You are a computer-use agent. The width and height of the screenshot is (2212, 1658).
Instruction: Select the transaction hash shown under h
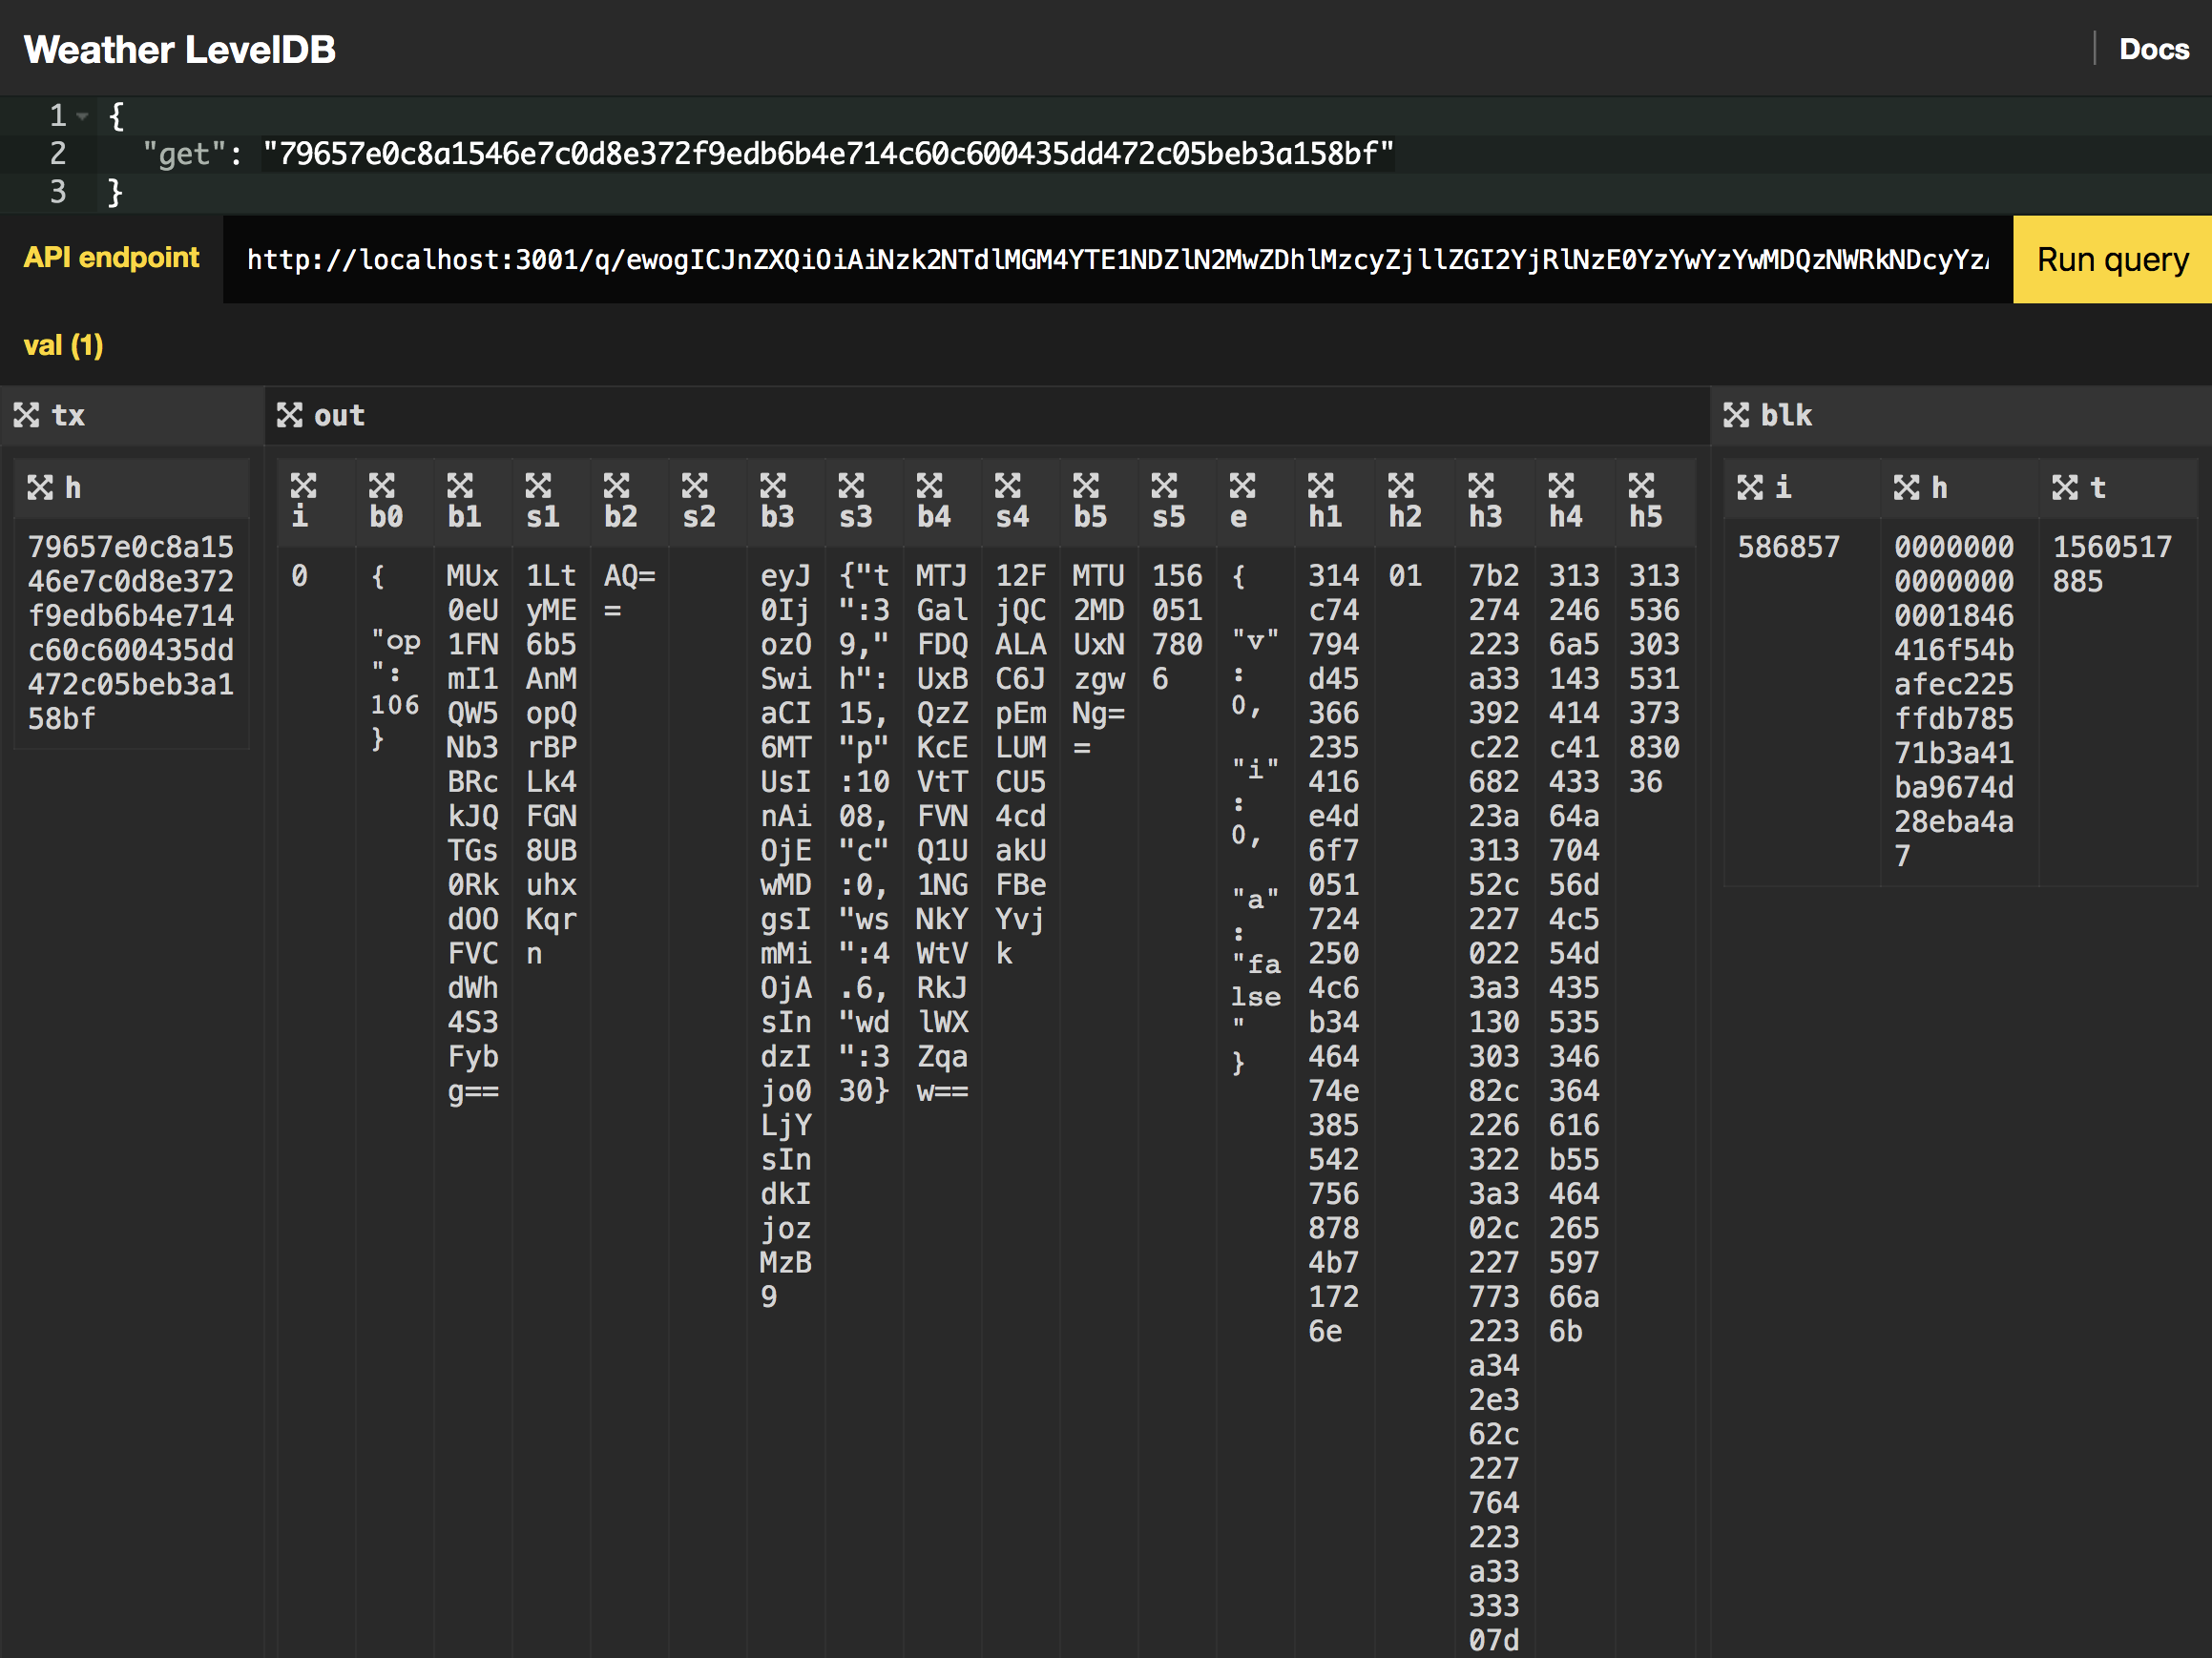pos(130,630)
